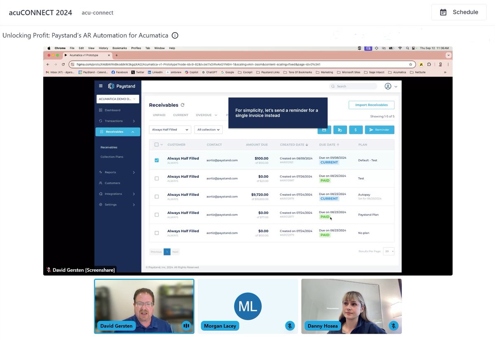Click the dollar sign icon button
This screenshot has width=495, height=339.
pyautogui.click(x=356, y=129)
